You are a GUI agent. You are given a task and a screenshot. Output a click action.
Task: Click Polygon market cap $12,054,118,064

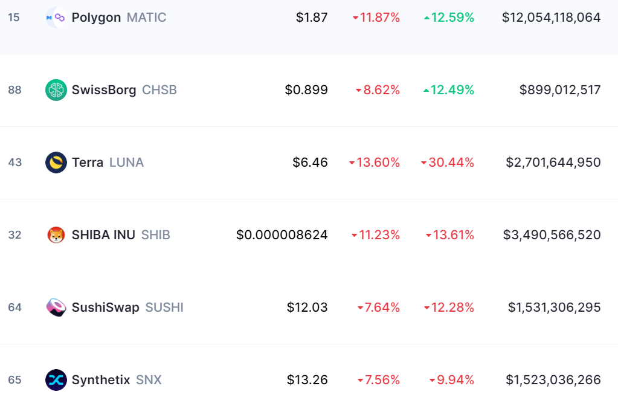[552, 18]
